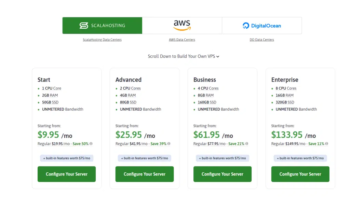Click built-in features badge on Enterprise plan
Screen dimensions: 350x199
click(300, 158)
